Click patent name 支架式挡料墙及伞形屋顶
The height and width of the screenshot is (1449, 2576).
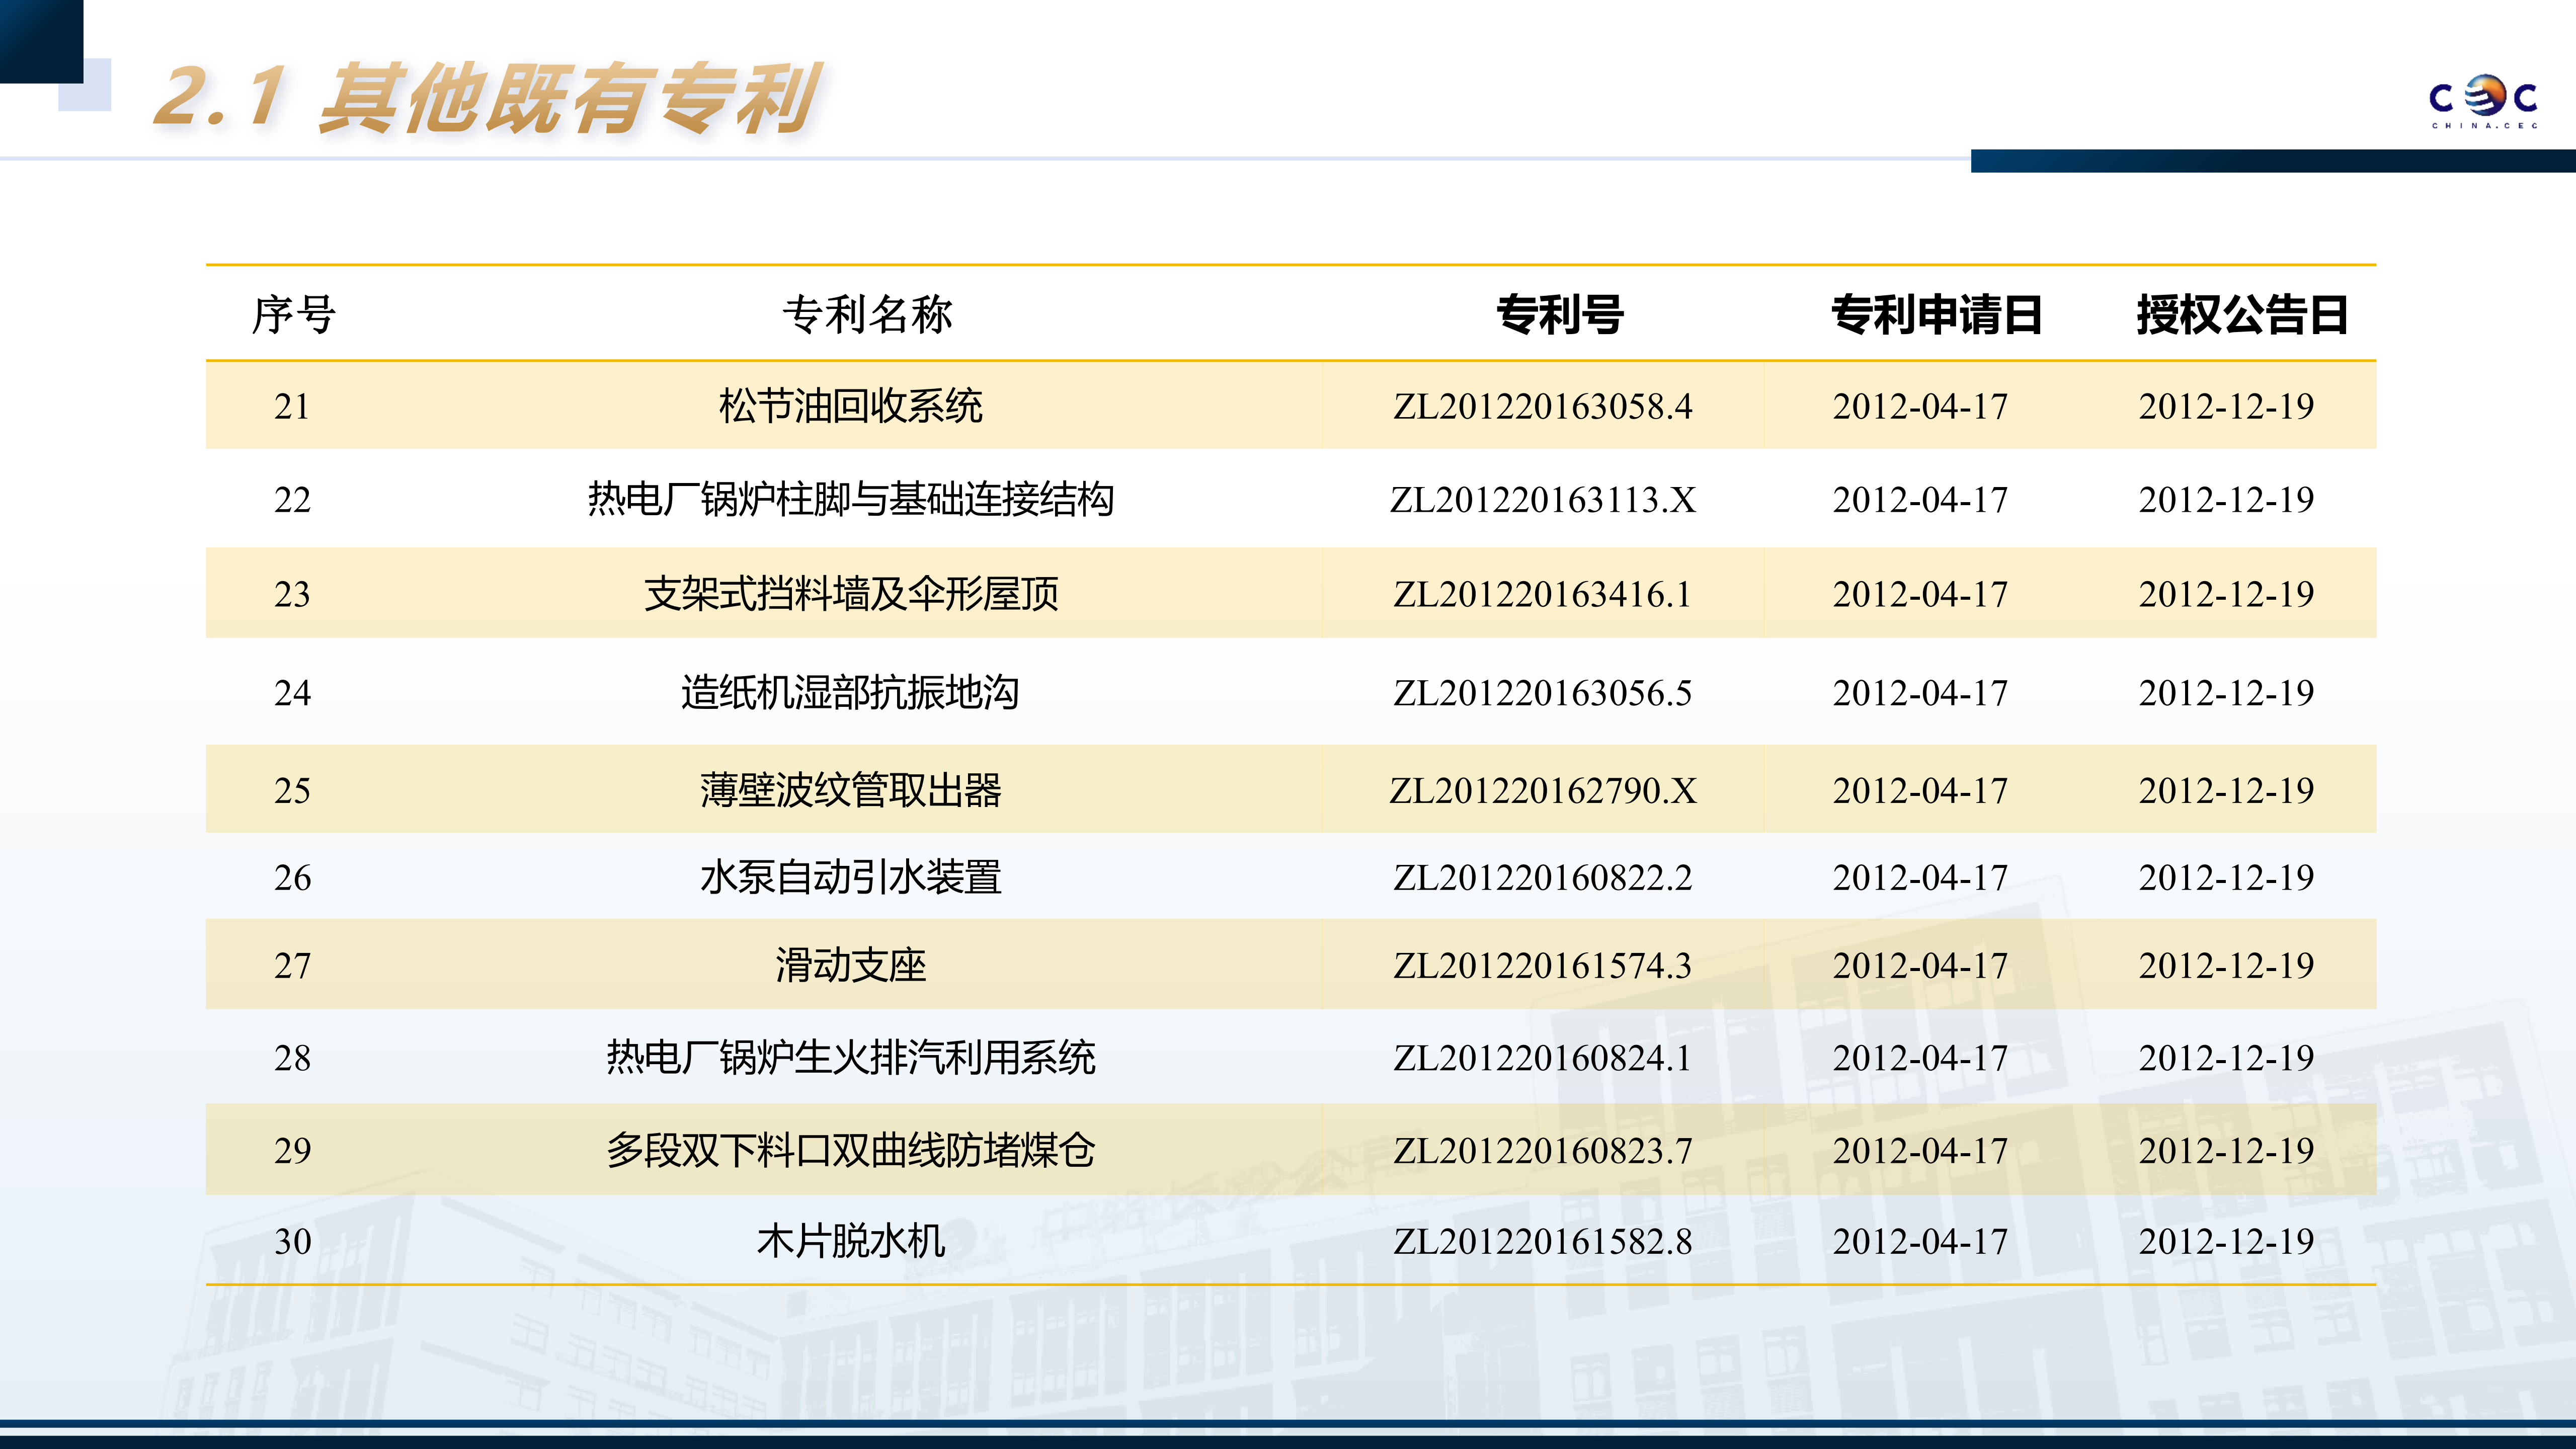tap(850, 594)
